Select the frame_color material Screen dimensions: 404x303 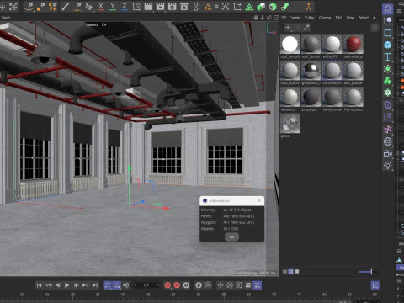(x=353, y=97)
